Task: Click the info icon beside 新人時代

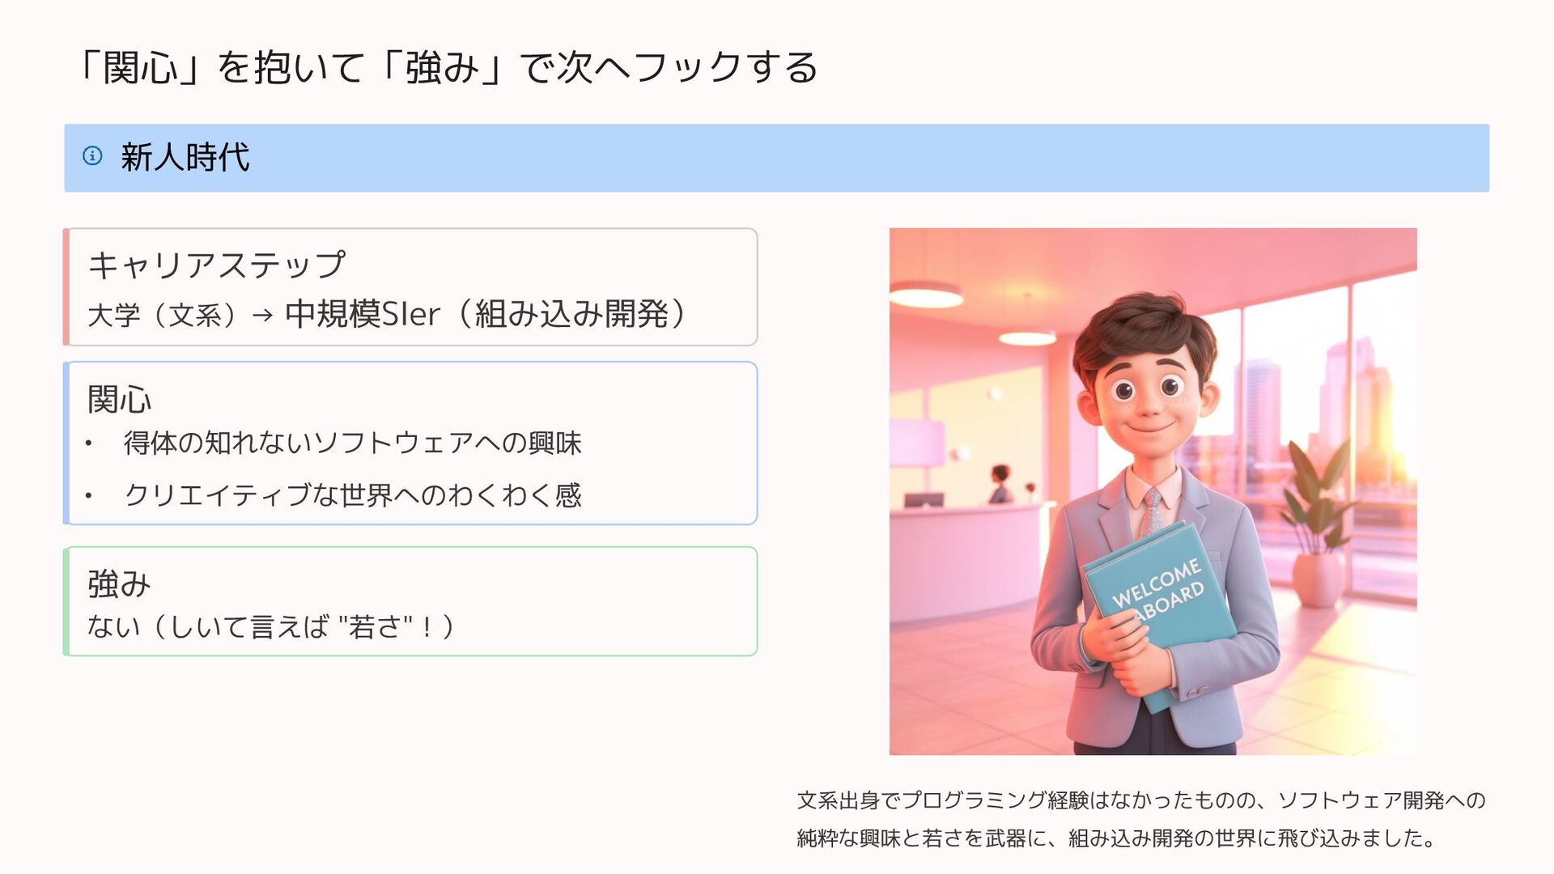Action: 92,155
